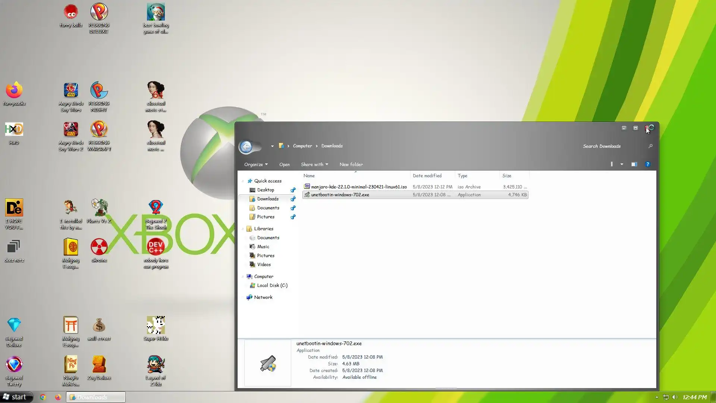Click the Help question mark icon
The width and height of the screenshot is (716, 403).
647,164
